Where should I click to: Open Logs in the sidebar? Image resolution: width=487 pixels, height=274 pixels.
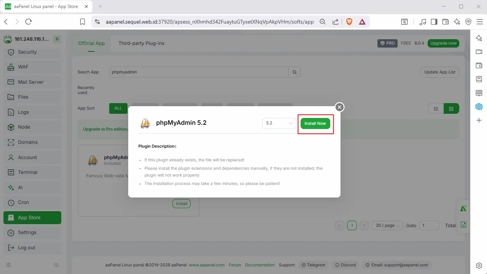point(32,112)
